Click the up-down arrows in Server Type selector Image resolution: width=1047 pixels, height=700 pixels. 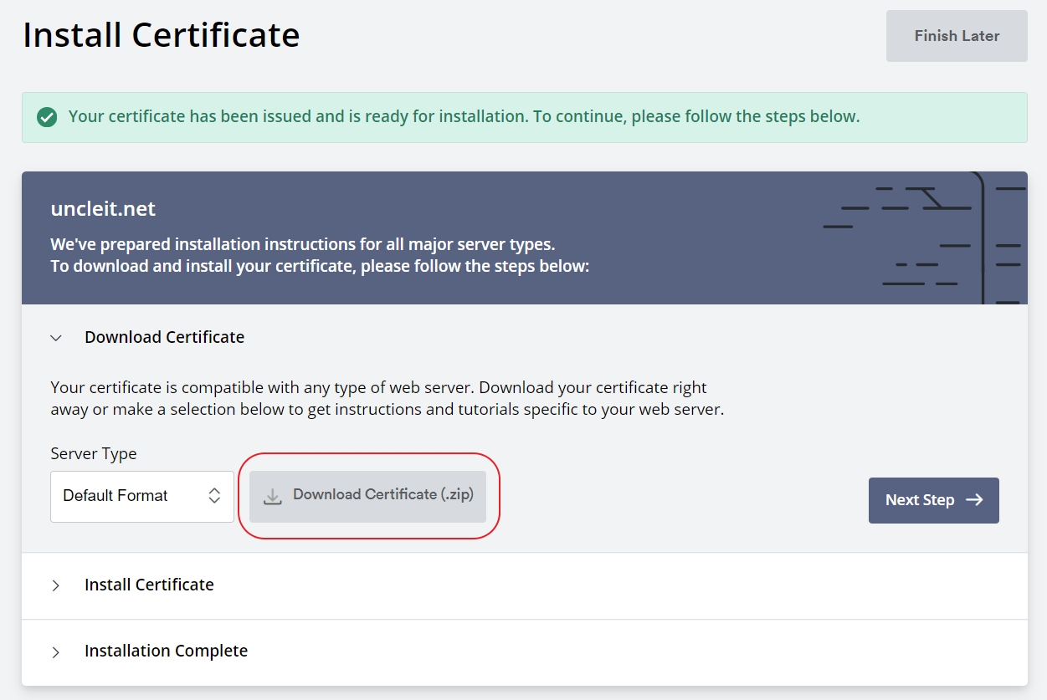[214, 496]
